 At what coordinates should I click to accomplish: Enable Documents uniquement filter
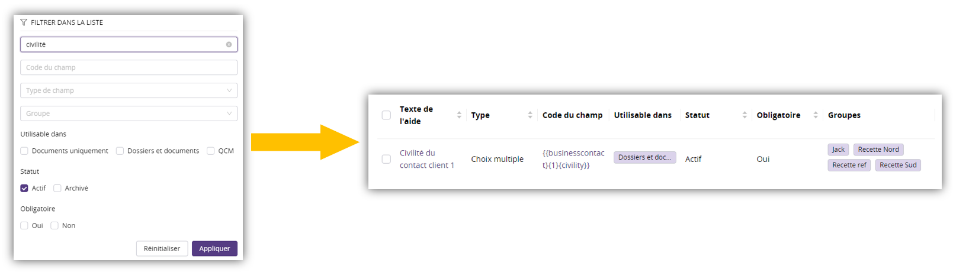24,151
